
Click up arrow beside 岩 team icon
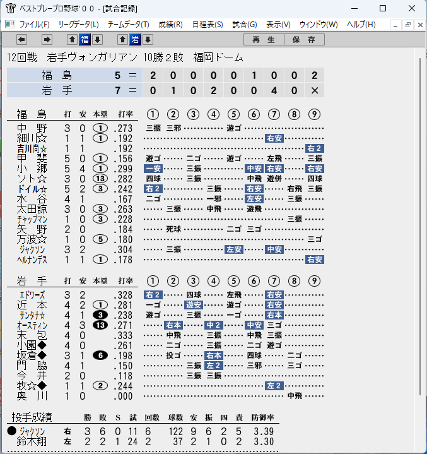click(122, 39)
